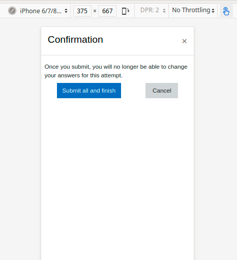Click the × separator between width and height
The width and height of the screenshot is (237, 260).
tap(95, 11)
